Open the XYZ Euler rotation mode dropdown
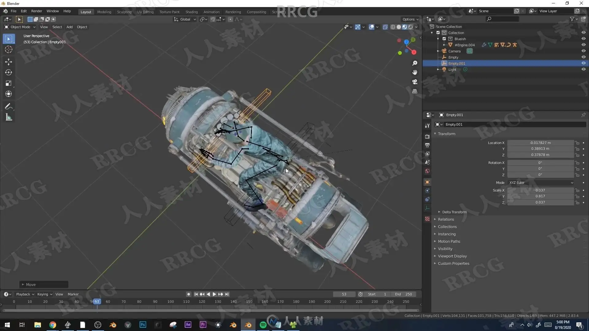Viewport: 589px width, 331px height. tap(541, 183)
